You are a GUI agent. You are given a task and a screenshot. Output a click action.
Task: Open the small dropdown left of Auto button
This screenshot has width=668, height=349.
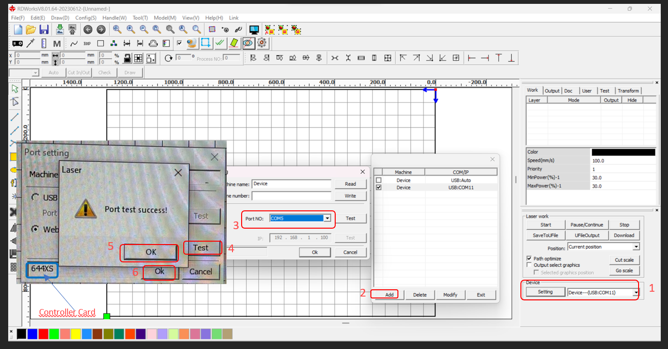click(x=36, y=73)
